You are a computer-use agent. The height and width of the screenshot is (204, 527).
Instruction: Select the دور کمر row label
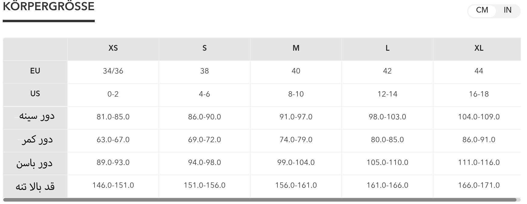(x=37, y=139)
